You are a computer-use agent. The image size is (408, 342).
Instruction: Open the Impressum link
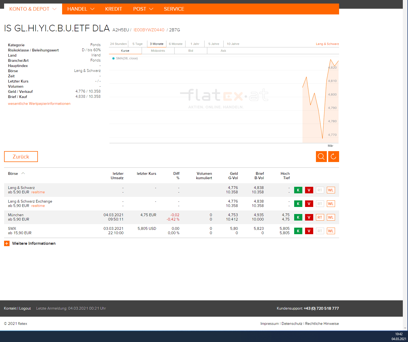coord(270,323)
